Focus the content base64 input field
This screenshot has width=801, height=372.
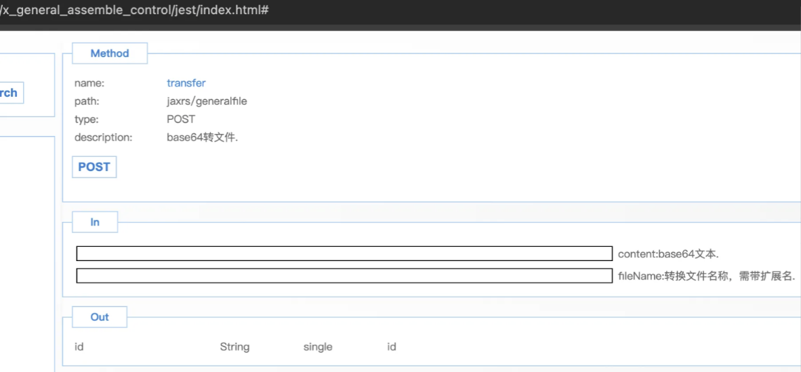pos(344,254)
